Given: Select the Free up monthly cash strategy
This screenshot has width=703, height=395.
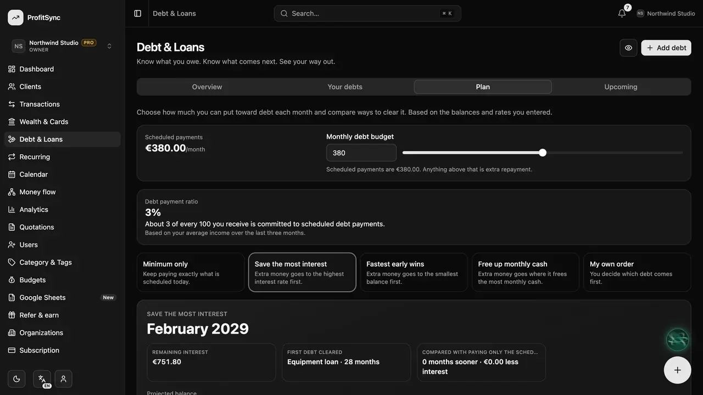Looking at the screenshot, I should (526, 272).
